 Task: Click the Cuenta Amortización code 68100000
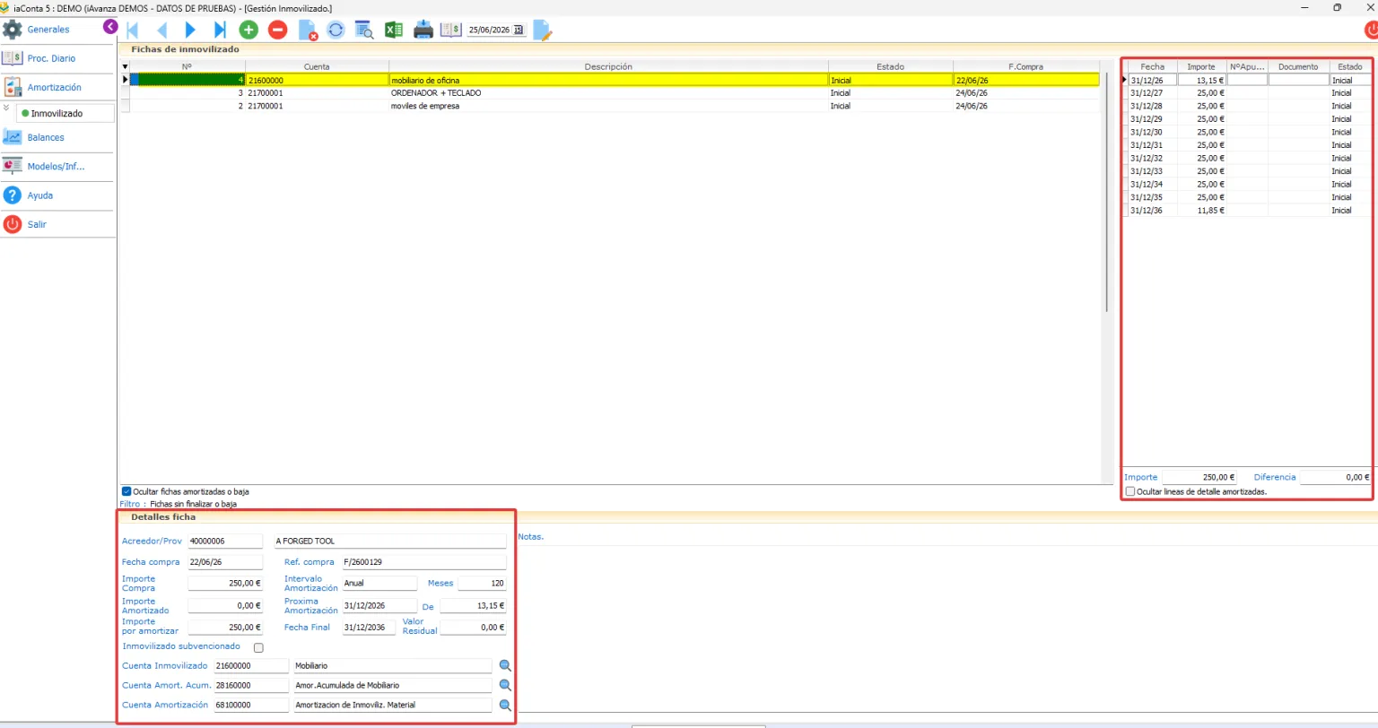click(251, 706)
